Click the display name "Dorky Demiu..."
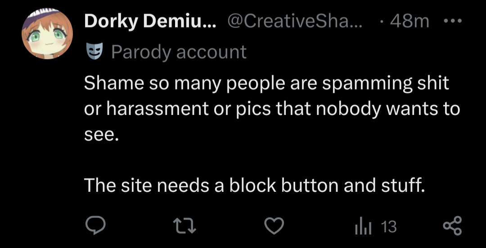486x248 pixels. tap(150, 21)
